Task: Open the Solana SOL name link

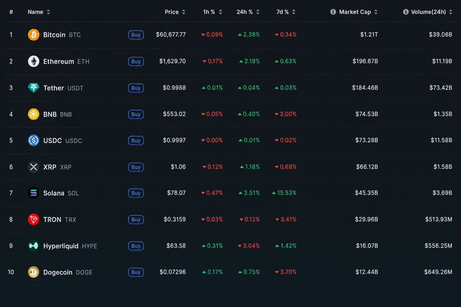Action: [61, 193]
